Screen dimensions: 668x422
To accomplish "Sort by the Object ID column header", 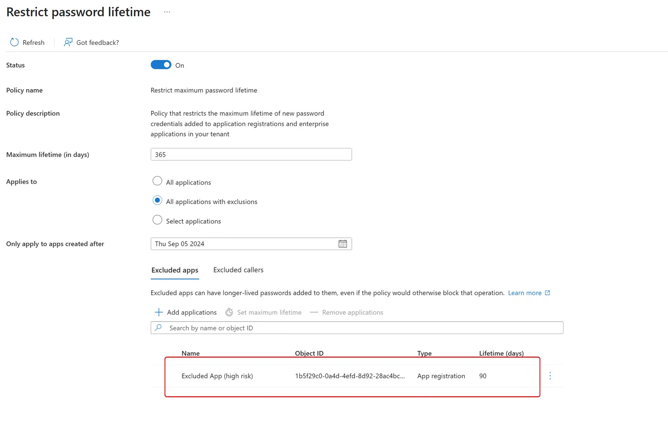I will pos(309,353).
